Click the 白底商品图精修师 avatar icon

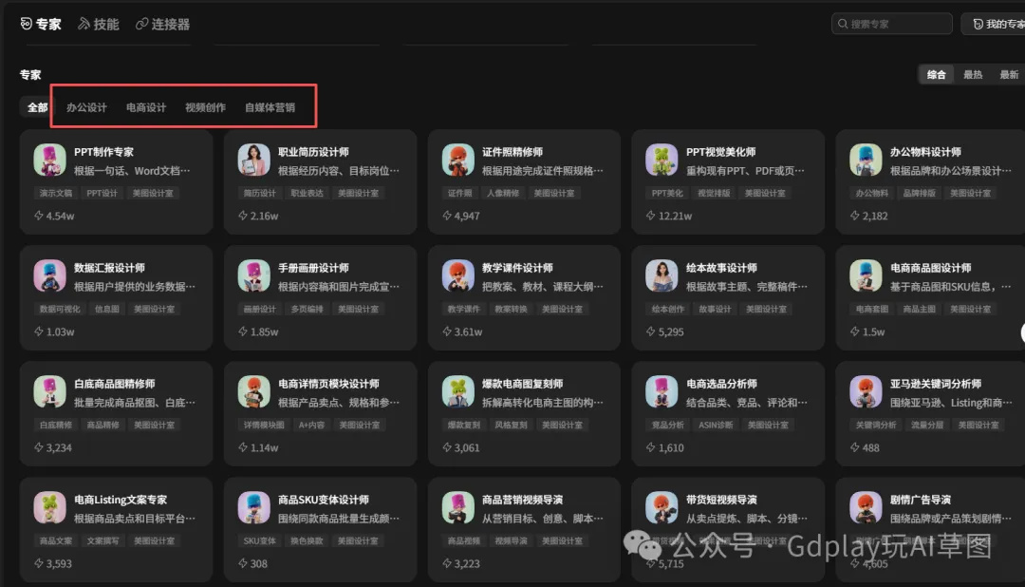pos(49,392)
